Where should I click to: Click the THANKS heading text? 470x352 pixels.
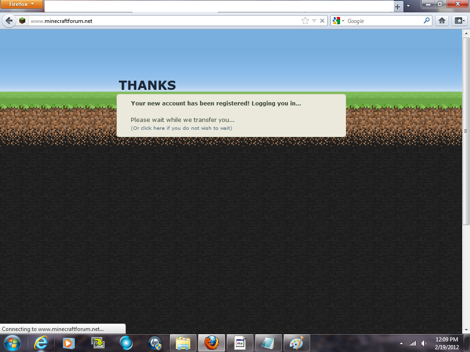click(147, 85)
